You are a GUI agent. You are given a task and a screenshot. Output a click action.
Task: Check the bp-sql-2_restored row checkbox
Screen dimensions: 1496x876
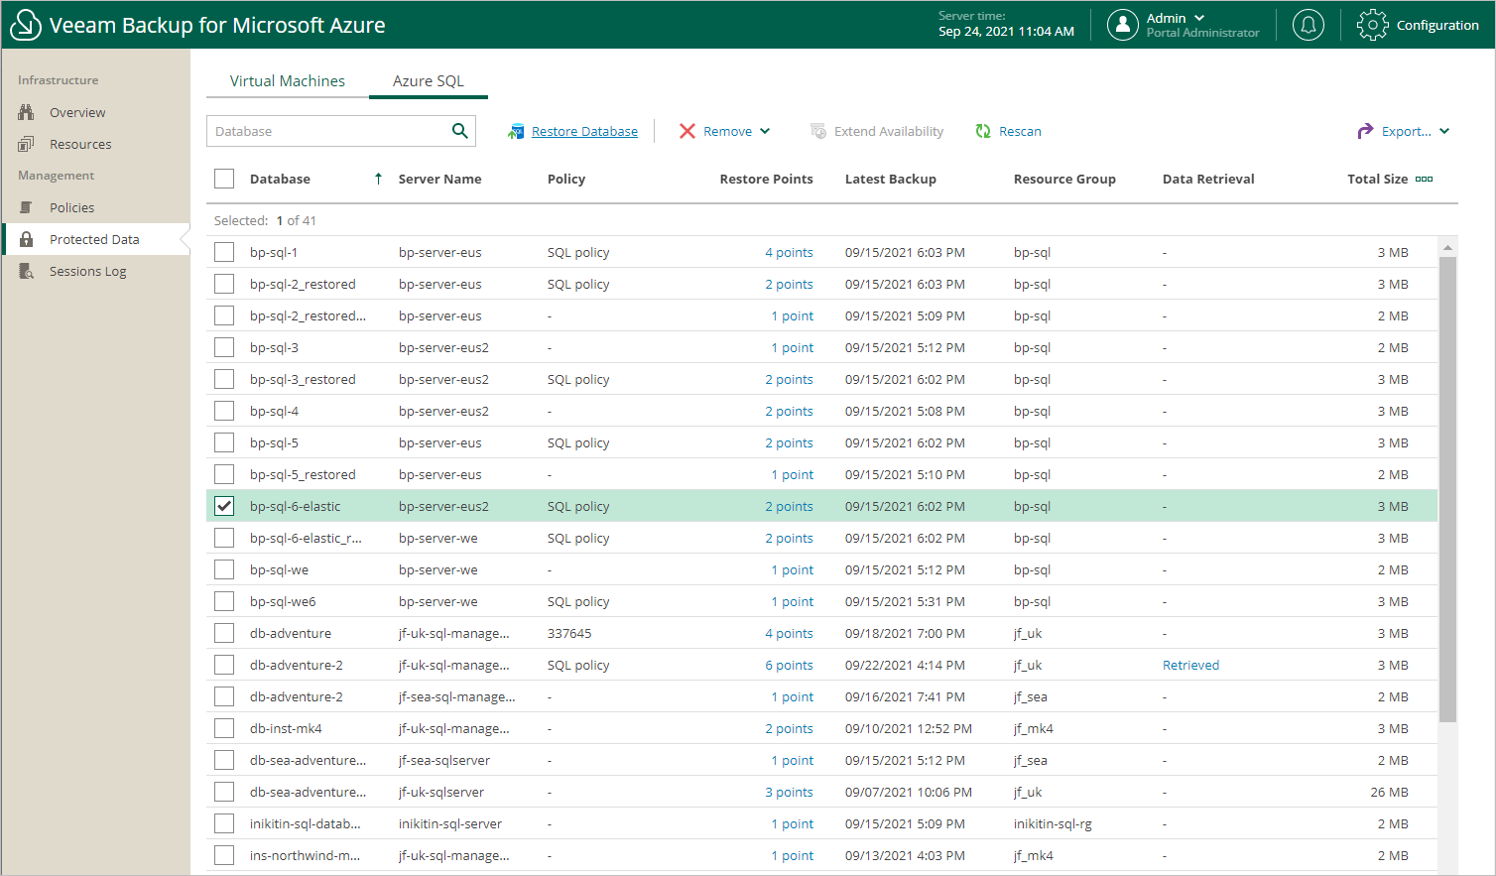click(x=224, y=284)
